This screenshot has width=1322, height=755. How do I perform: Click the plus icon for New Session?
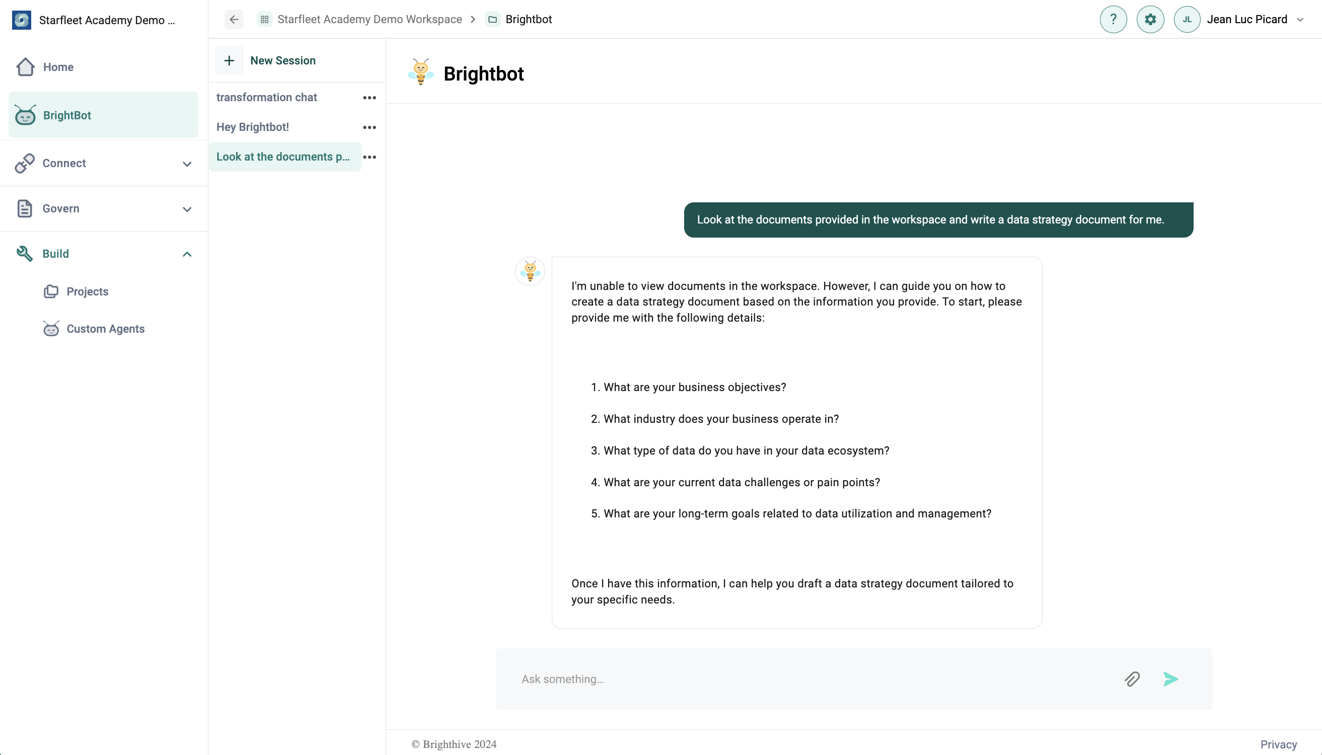pyautogui.click(x=229, y=61)
